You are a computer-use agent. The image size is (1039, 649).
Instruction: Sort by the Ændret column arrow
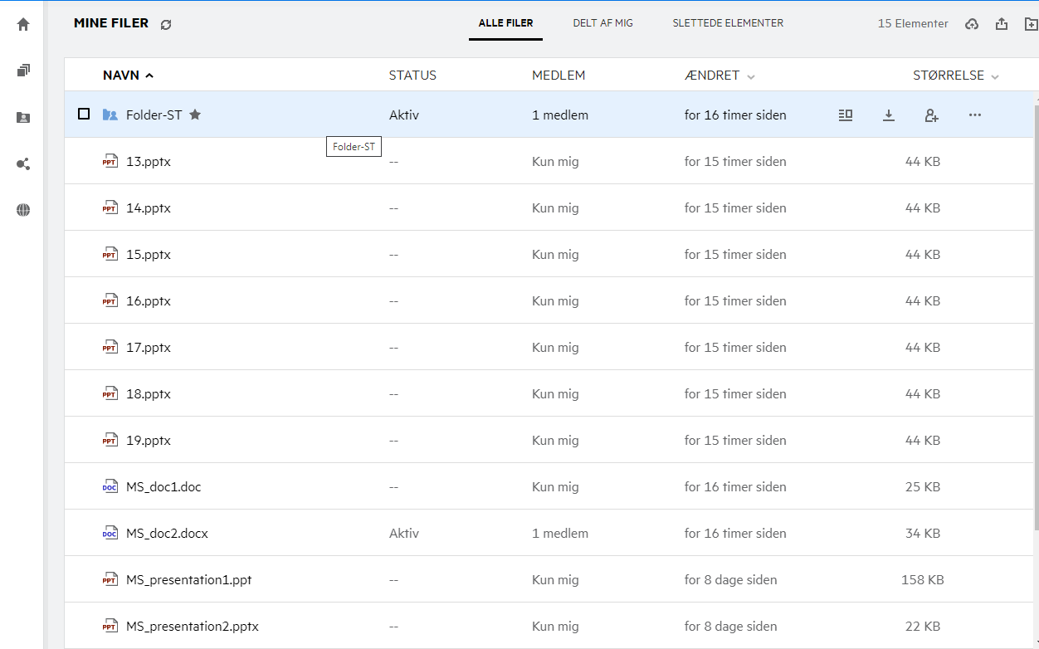[751, 76]
